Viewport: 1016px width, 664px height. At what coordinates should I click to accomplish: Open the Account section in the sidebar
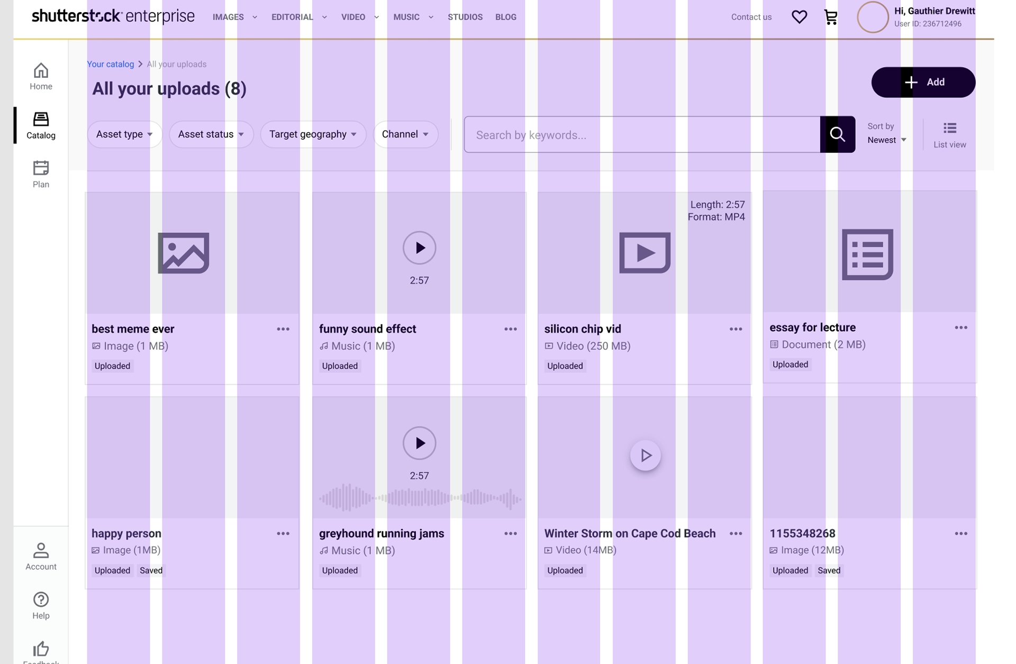pos(41,556)
